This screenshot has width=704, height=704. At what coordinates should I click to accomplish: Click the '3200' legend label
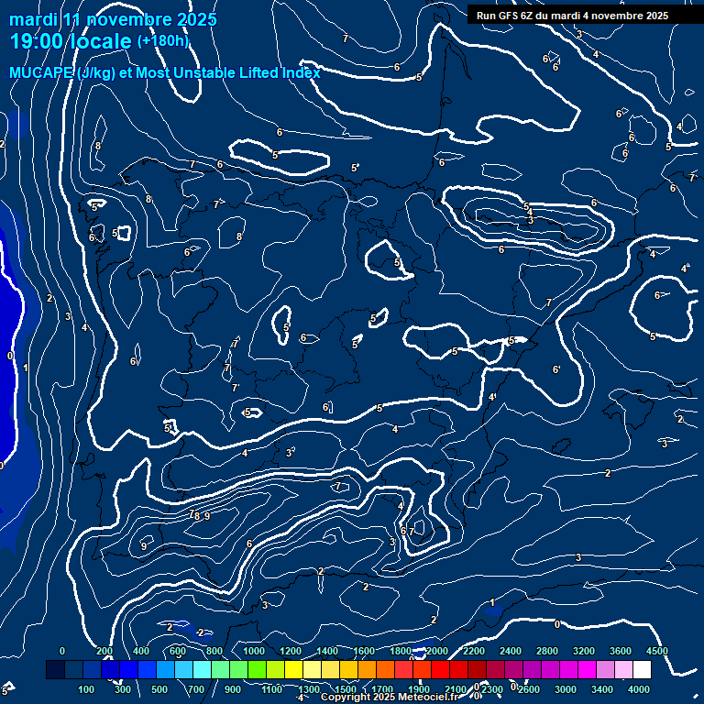click(x=583, y=651)
